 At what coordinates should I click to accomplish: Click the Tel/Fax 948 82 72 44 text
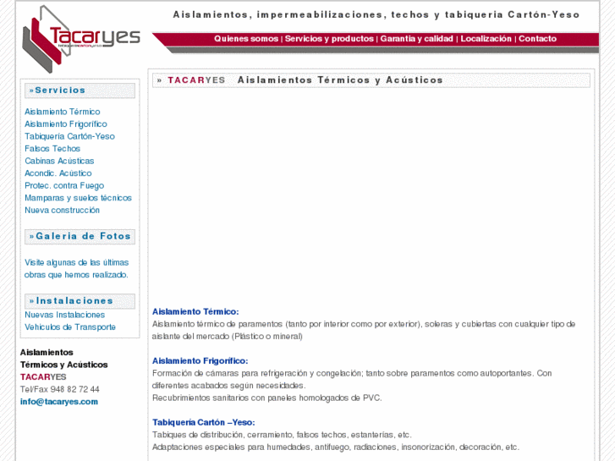point(60,390)
